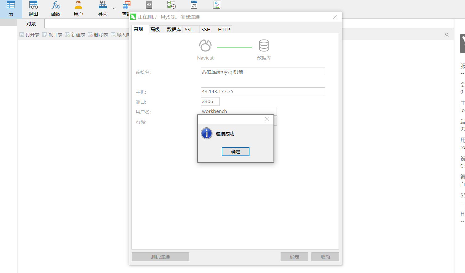Open the 用户 (User) toolbar icon
The image size is (465, 273).
tap(78, 9)
